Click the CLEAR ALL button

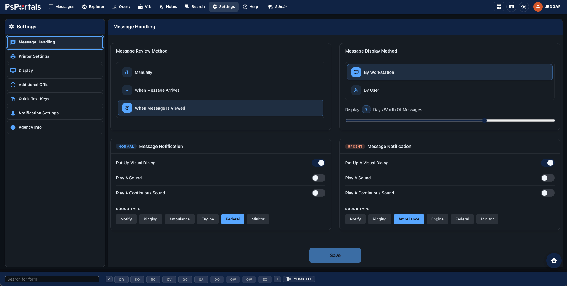coord(299,279)
